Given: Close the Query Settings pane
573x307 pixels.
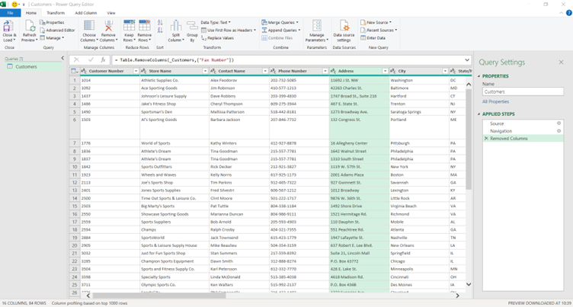Looking at the screenshot, I should point(561,62).
